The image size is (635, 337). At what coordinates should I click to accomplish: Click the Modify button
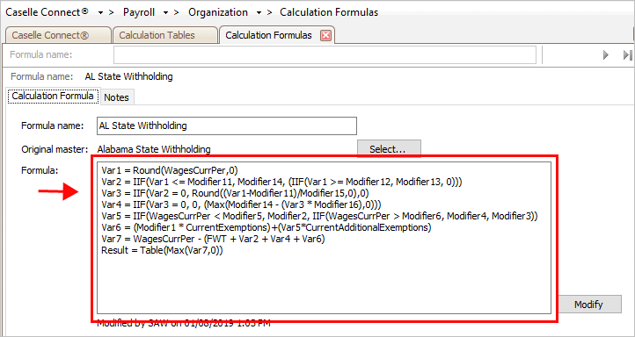[x=589, y=305]
